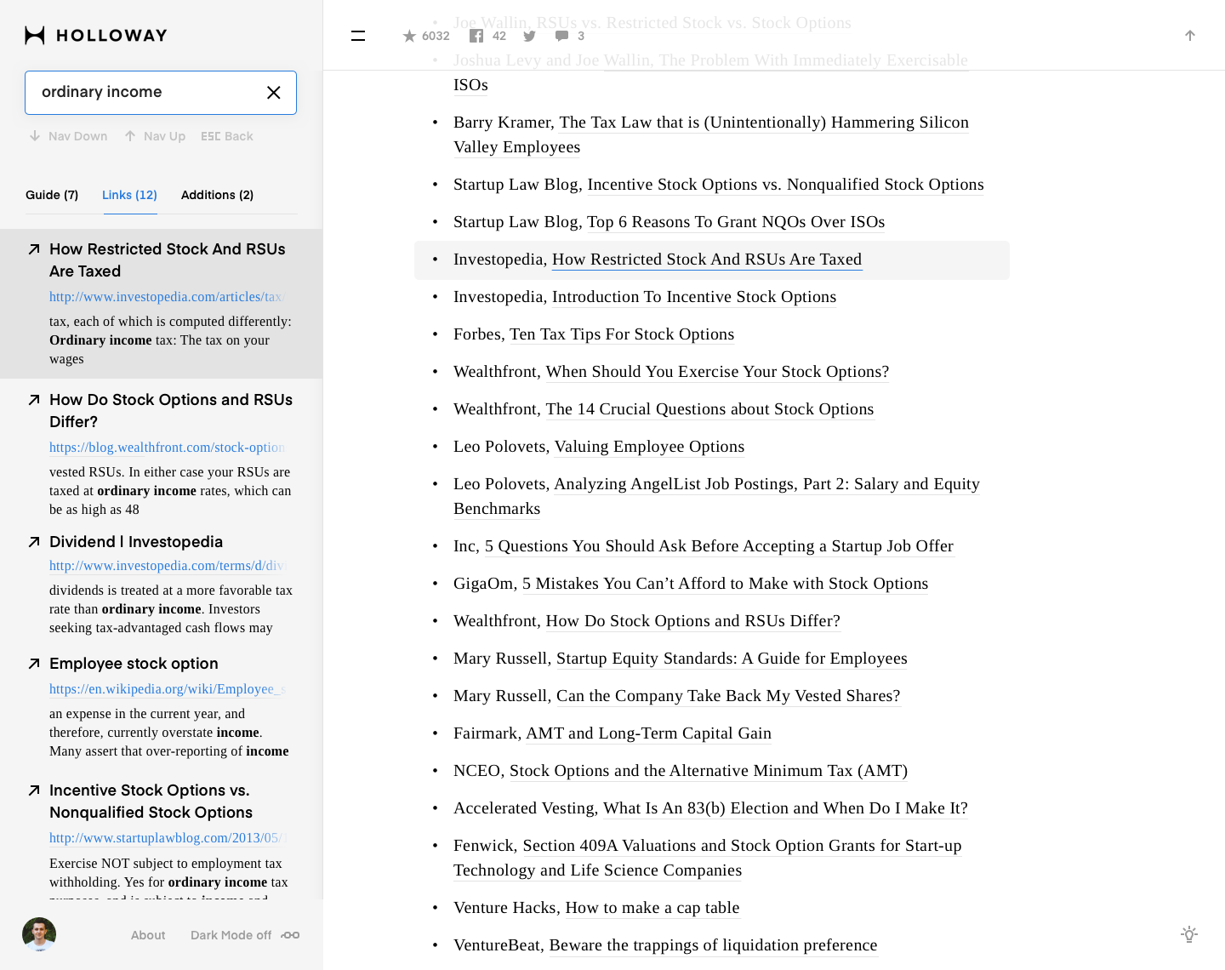Open 5 Questions You Should Ask link

pyautogui.click(x=719, y=546)
